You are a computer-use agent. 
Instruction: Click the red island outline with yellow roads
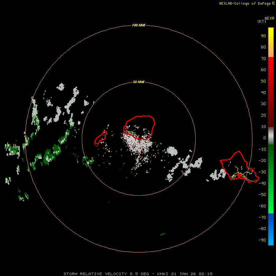(240, 167)
